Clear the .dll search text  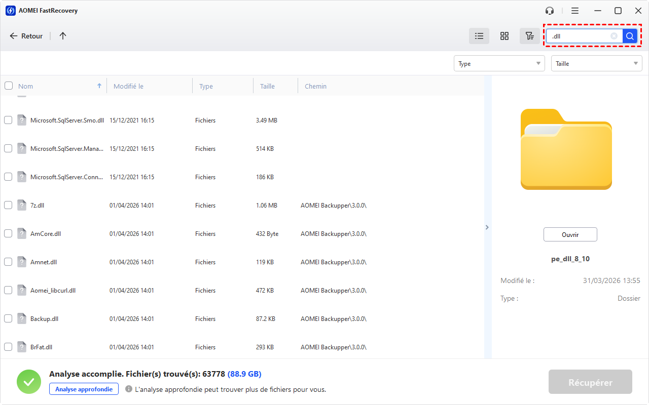(614, 36)
